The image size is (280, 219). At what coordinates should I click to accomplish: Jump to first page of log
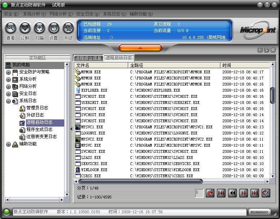[x=221, y=193]
